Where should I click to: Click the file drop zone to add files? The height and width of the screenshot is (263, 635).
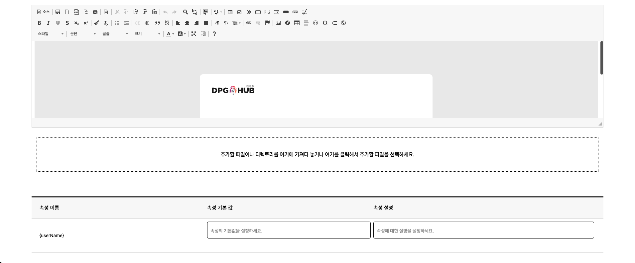pos(317,155)
